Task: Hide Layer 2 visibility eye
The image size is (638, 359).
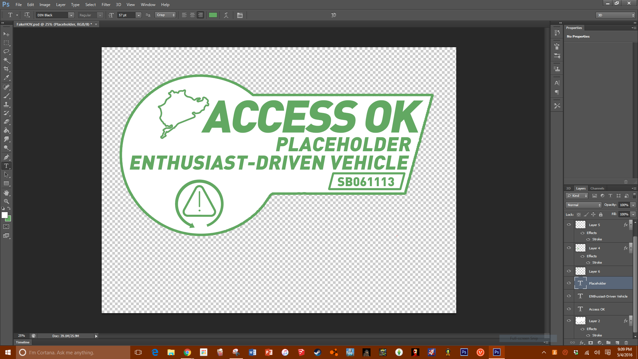Action: pyautogui.click(x=569, y=321)
